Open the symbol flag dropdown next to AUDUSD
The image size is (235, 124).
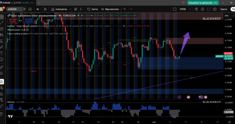[24, 9]
